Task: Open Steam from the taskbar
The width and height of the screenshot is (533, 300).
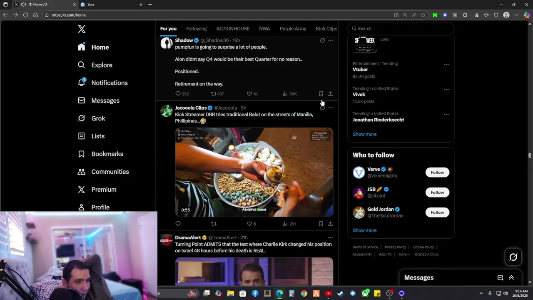Action: pyautogui.click(x=340, y=293)
